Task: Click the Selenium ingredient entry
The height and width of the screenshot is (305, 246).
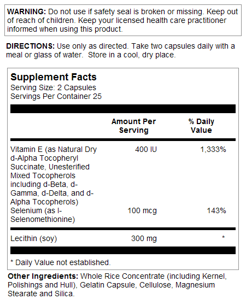Action: [43, 215]
